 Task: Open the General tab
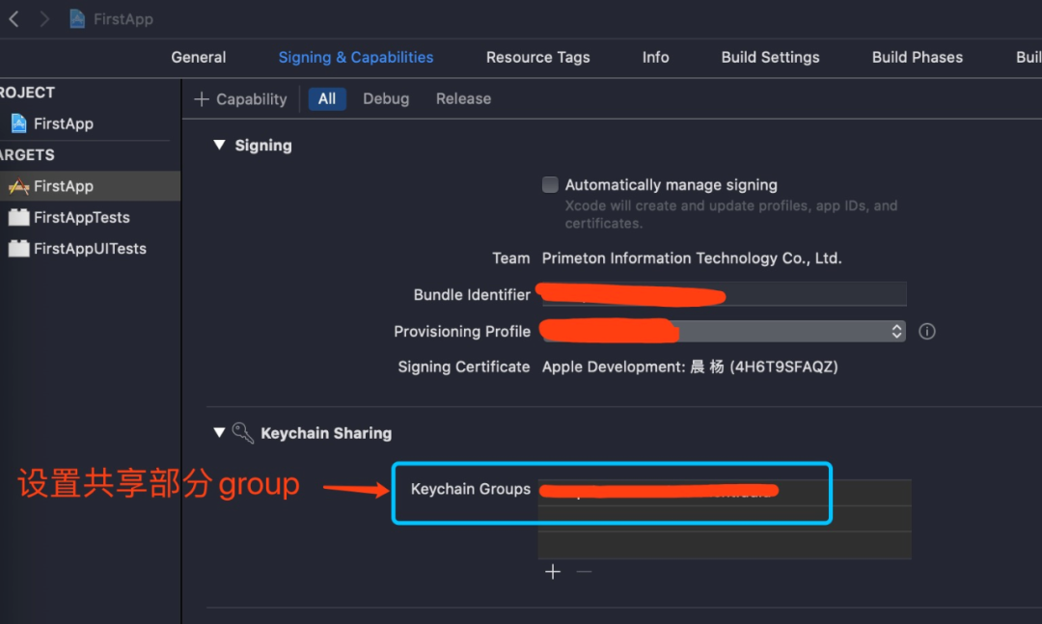click(198, 57)
